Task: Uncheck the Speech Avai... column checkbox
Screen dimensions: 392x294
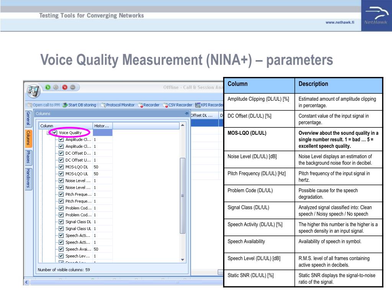Action: coord(61,249)
